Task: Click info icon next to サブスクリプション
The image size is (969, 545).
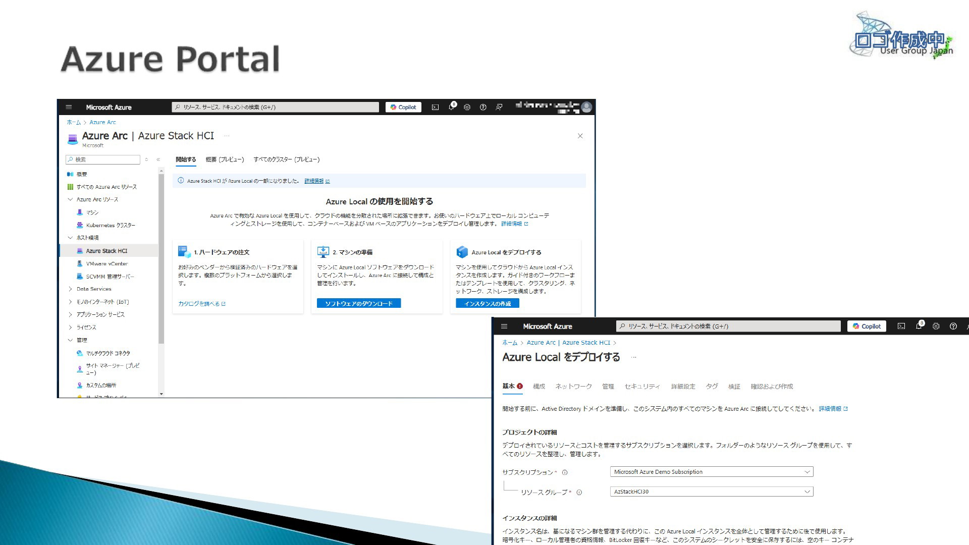Action: (565, 473)
